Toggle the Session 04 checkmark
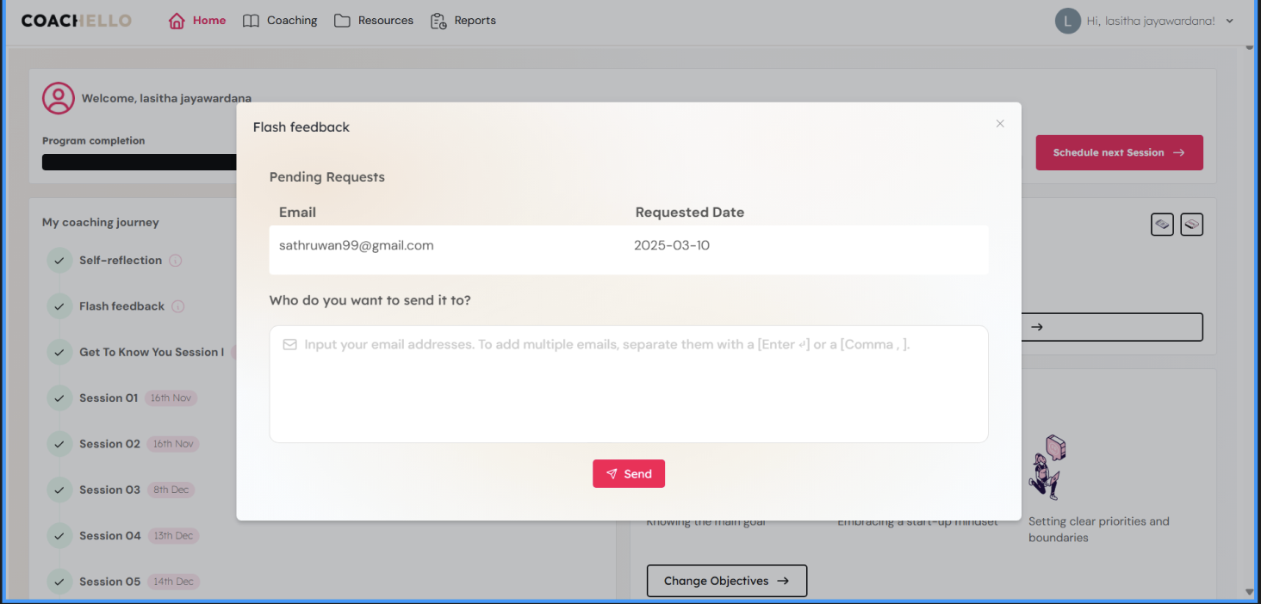 coord(59,536)
